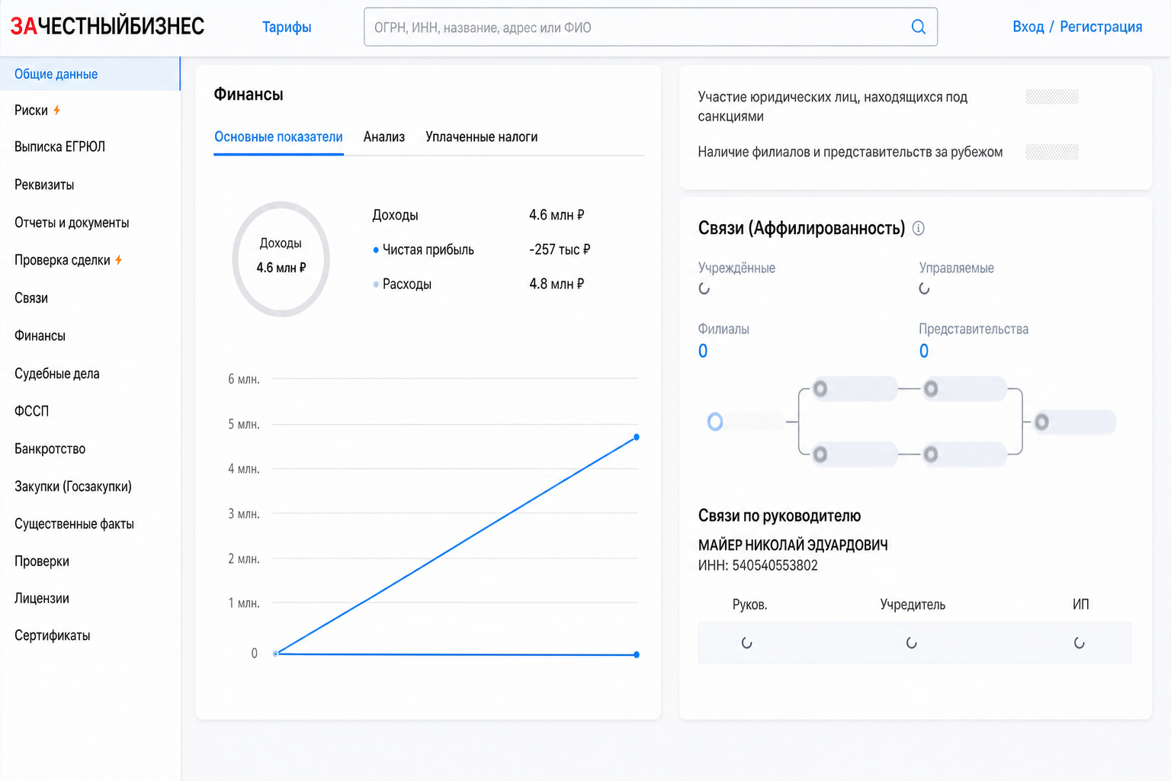The height and width of the screenshot is (781, 1171).
Task: Click Вход / Регистрация link
Action: (x=1076, y=27)
